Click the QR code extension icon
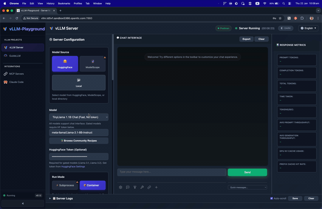The width and height of the screenshot is (322, 209). 289,18
